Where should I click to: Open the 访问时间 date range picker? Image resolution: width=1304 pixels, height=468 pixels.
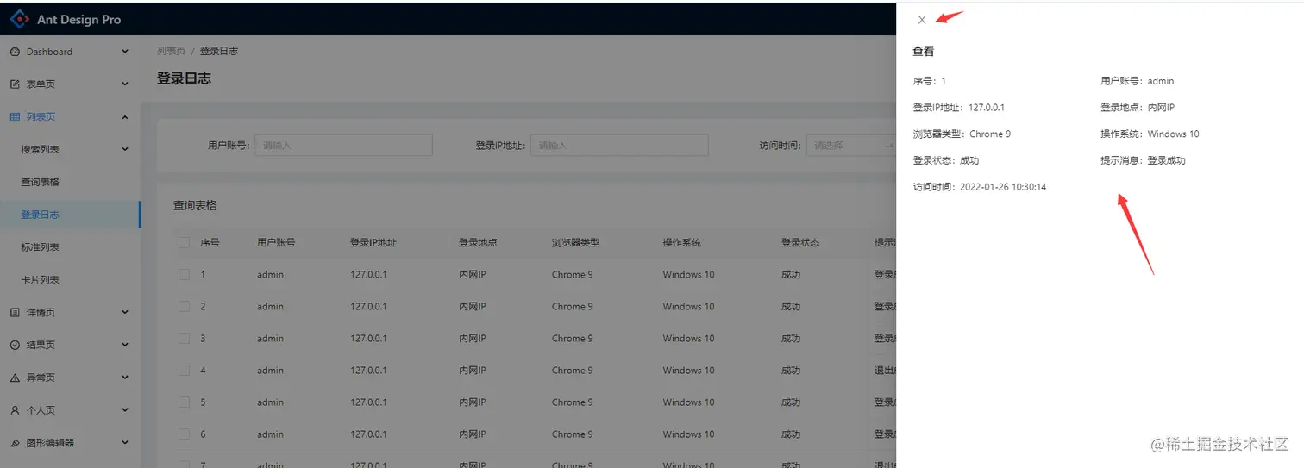click(851, 145)
